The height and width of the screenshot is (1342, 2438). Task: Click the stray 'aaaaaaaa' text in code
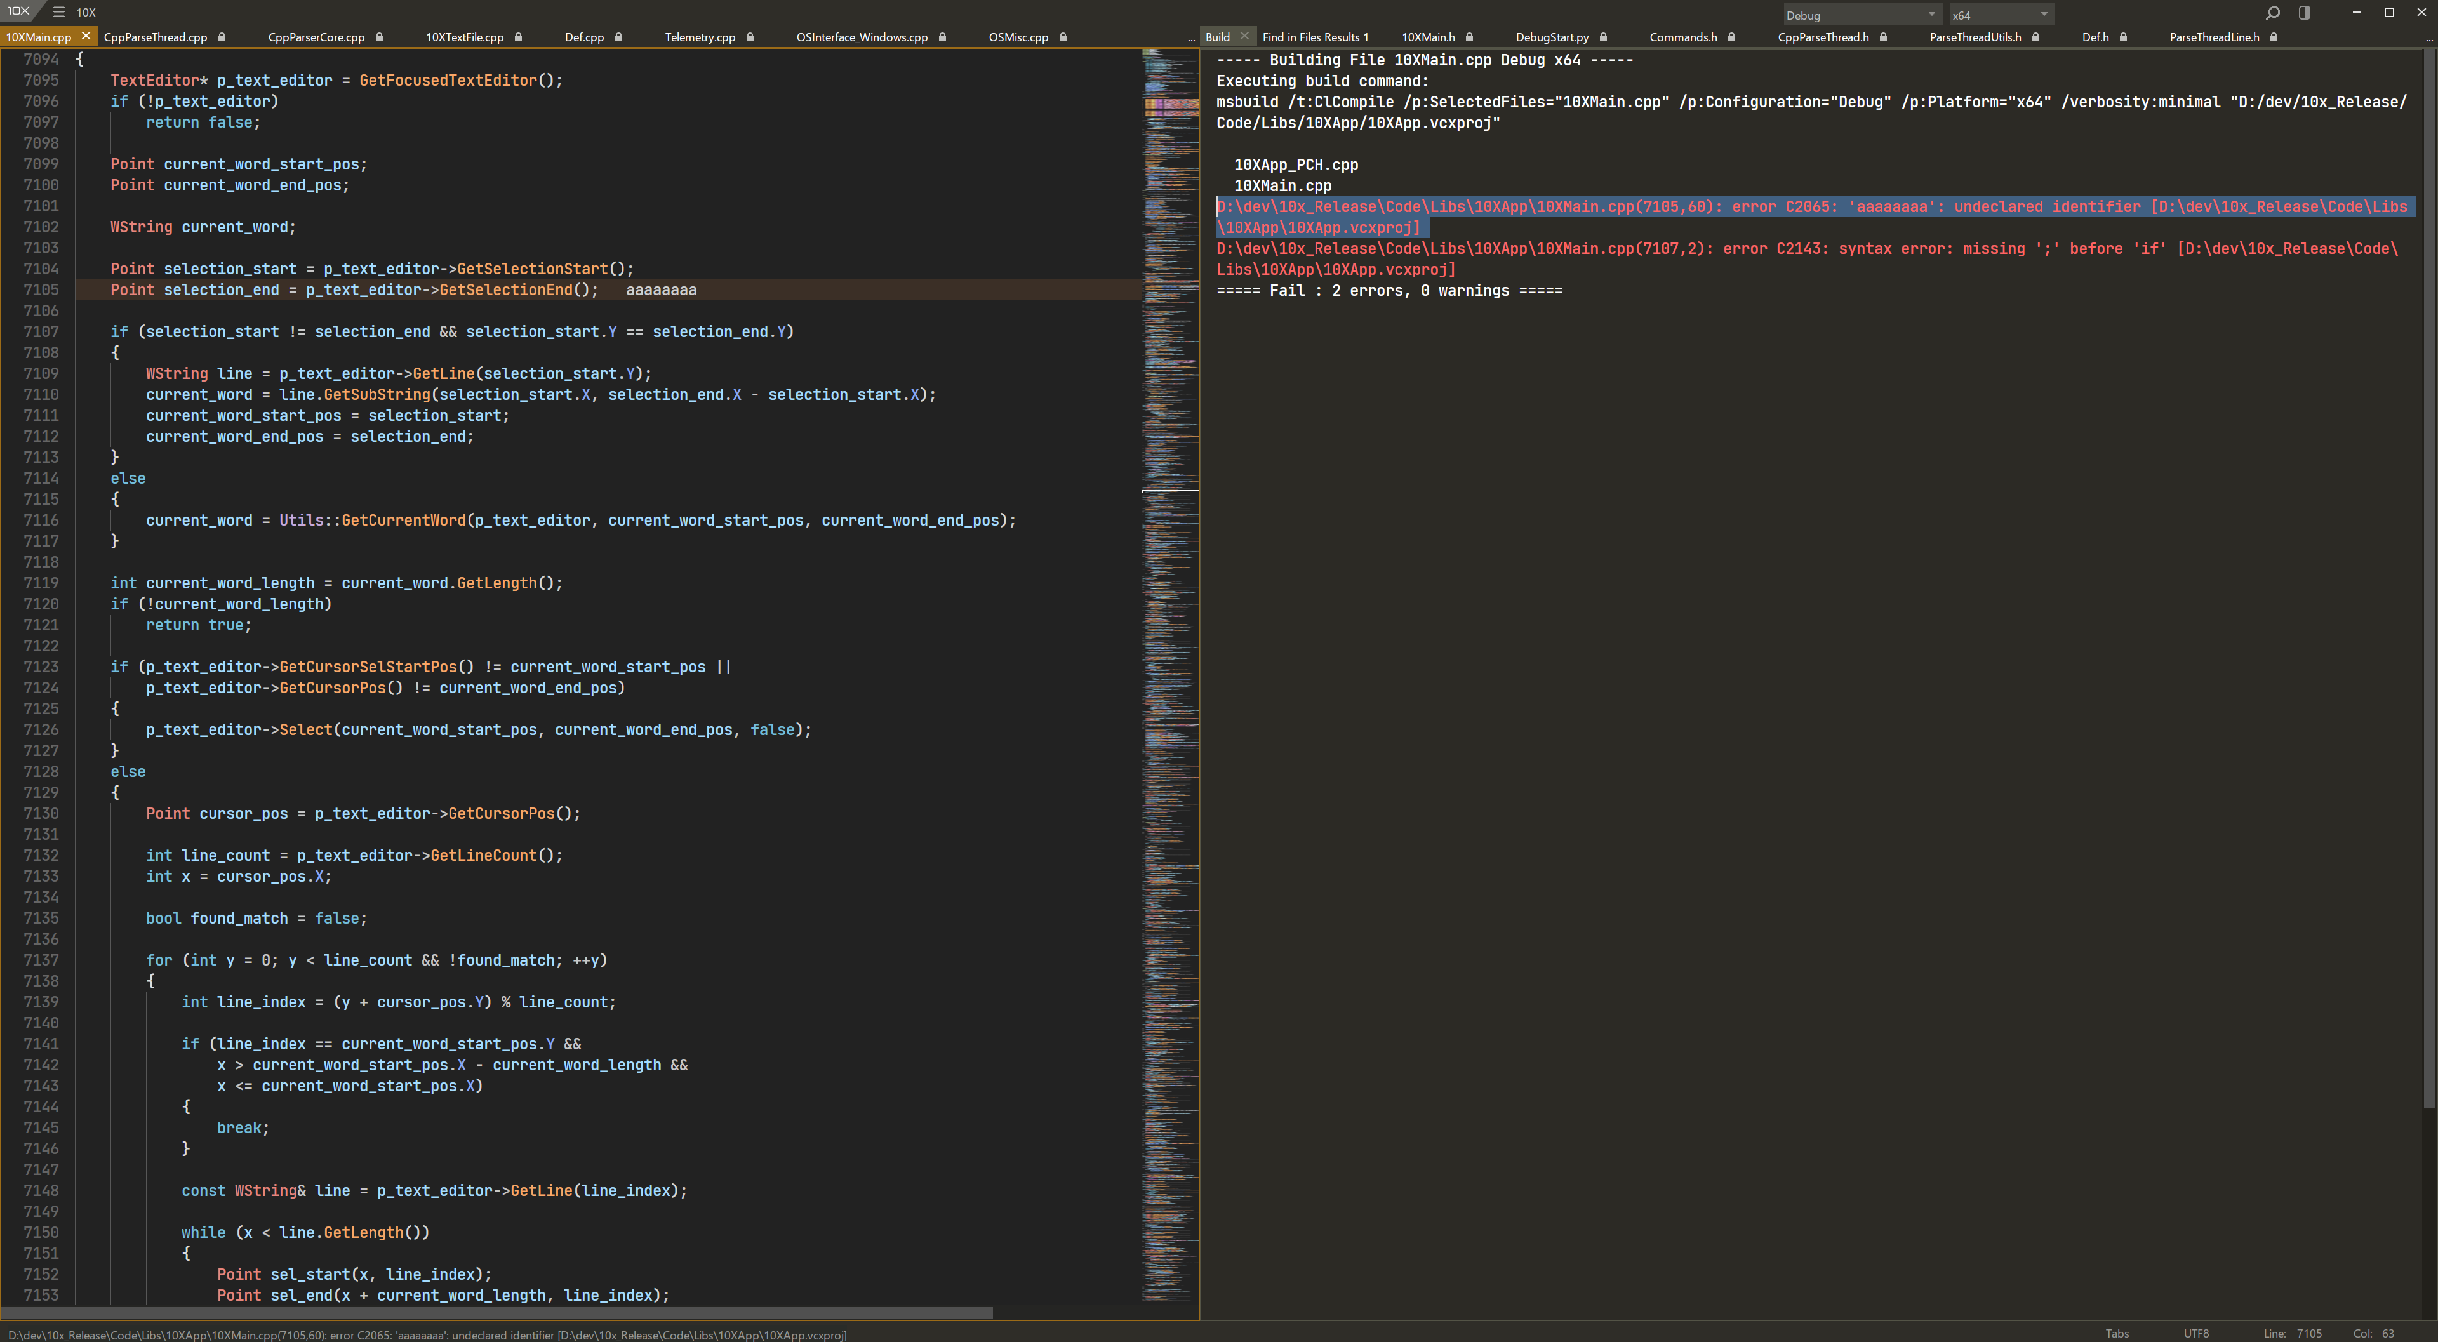(x=660, y=289)
